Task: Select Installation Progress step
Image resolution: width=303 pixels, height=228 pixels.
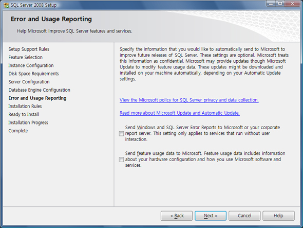Action: pos(28,122)
